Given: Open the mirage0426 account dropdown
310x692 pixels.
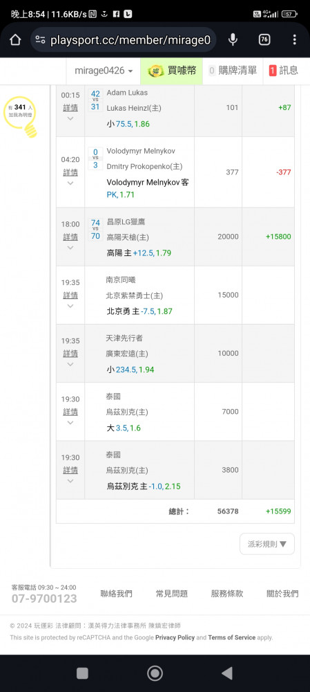Looking at the screenshot, I should tap(104, 71).
